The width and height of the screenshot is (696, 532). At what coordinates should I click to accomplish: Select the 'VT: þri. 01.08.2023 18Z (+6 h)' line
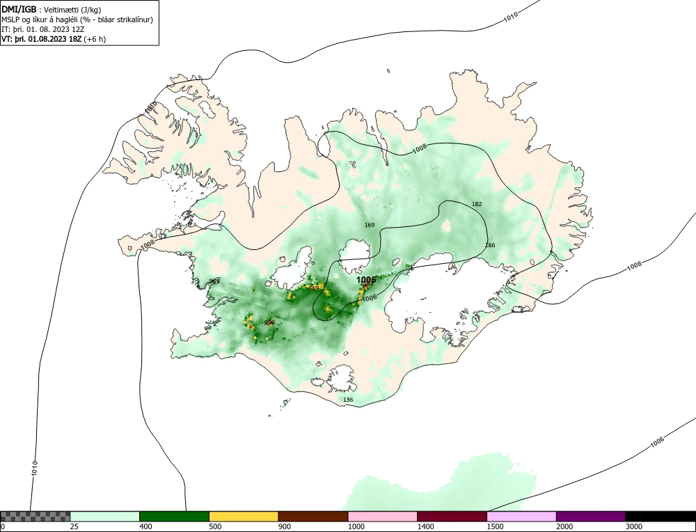tap(54, 39)
